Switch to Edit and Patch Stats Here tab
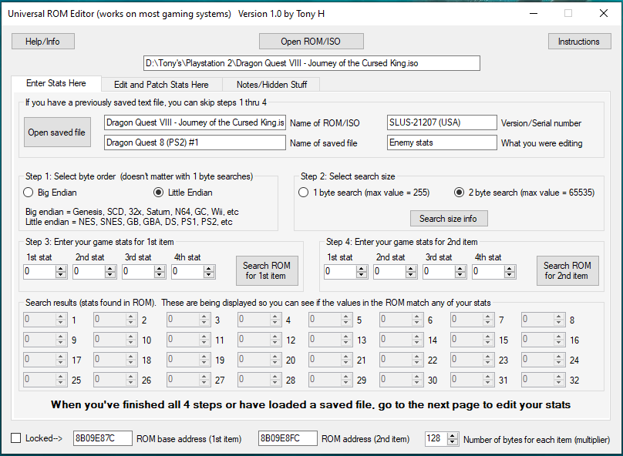623x456 pixels. [x=161, y=85]
